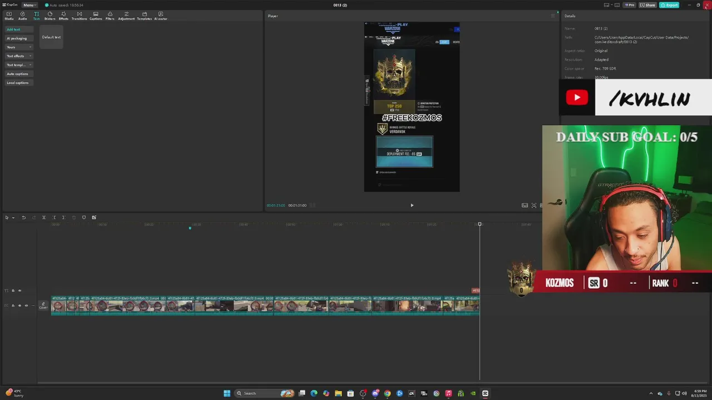This screenshot has width=712, height=400.
Task: Hide the text track with eye icon
Action: [19, 291]
